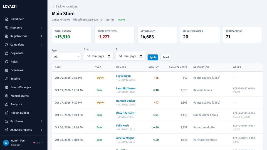Click the Admin User avatar circle
The height and width of the screenshot is (150, 267).
click(x=6, y=143)
